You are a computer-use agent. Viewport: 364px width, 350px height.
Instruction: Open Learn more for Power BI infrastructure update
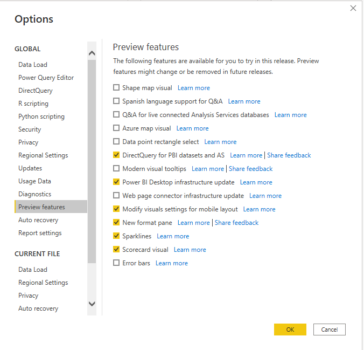[256, 182]
